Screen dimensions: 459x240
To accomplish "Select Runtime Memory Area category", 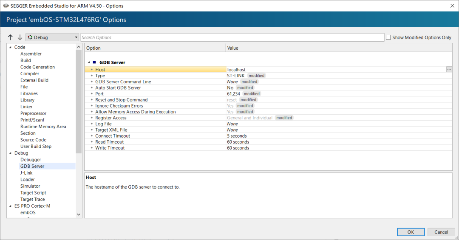I will (43, 127).
